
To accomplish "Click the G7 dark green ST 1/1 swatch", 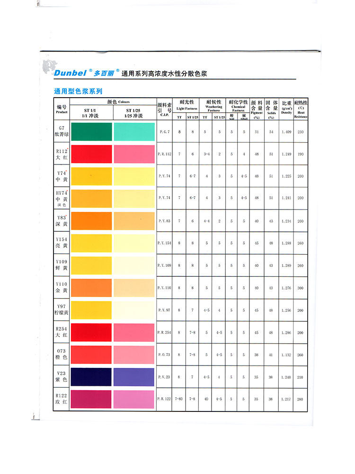I will point(91,132).
